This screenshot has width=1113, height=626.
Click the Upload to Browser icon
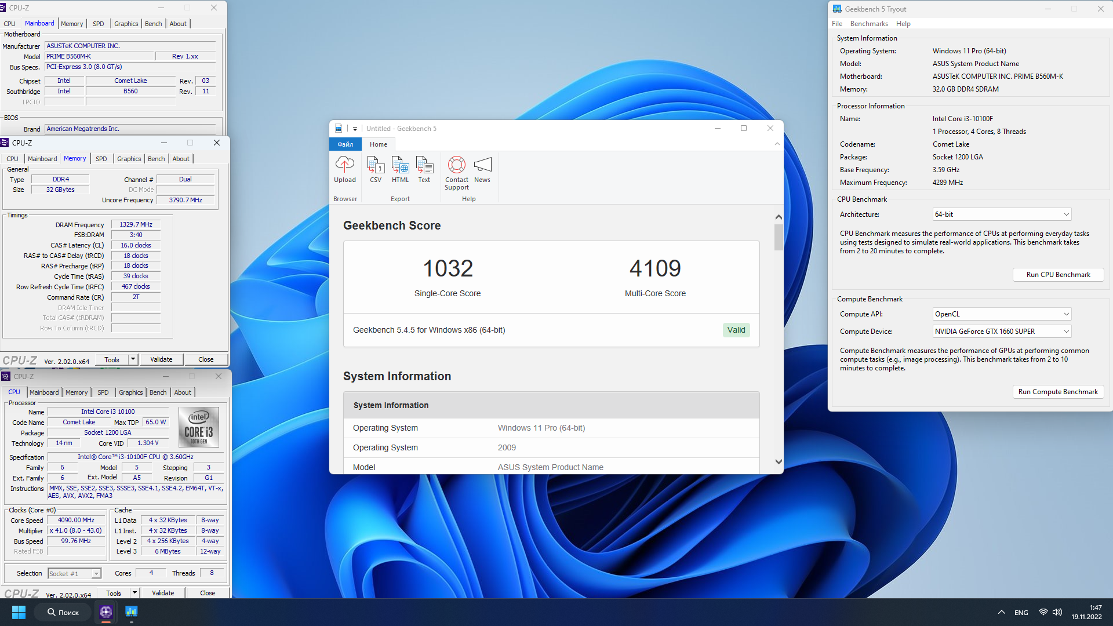[x=344, y=170]
